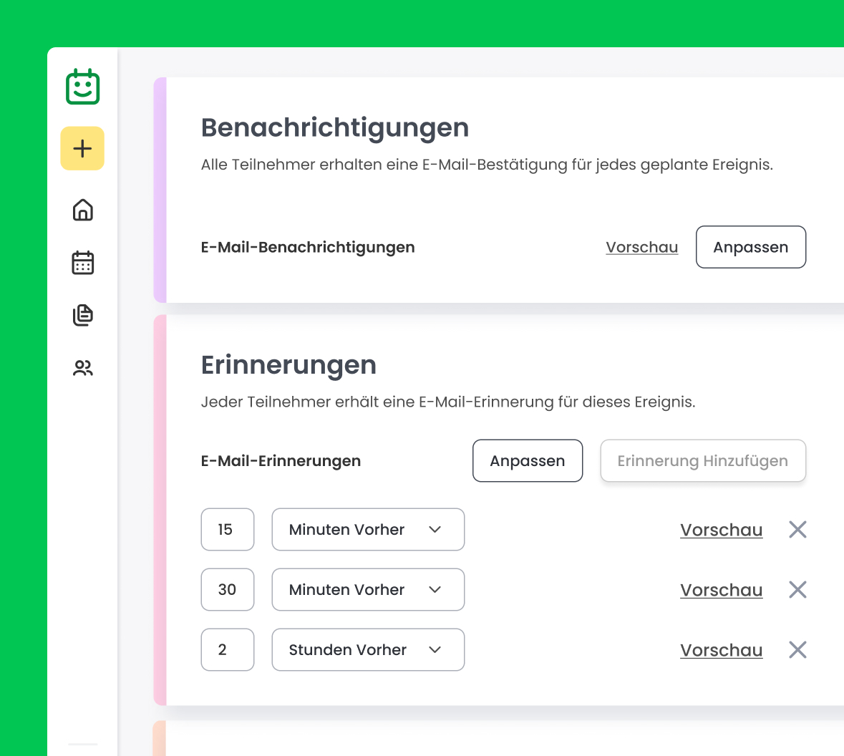Click the input field showing 15
Image resolution: width=844 pixels, height=756 pixels.
228,530
